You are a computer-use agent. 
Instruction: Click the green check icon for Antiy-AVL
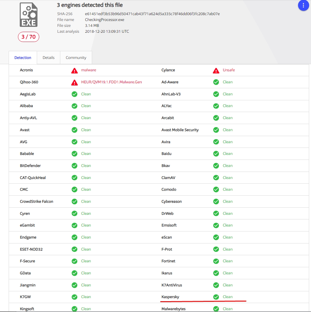click(x=75, y=118)
